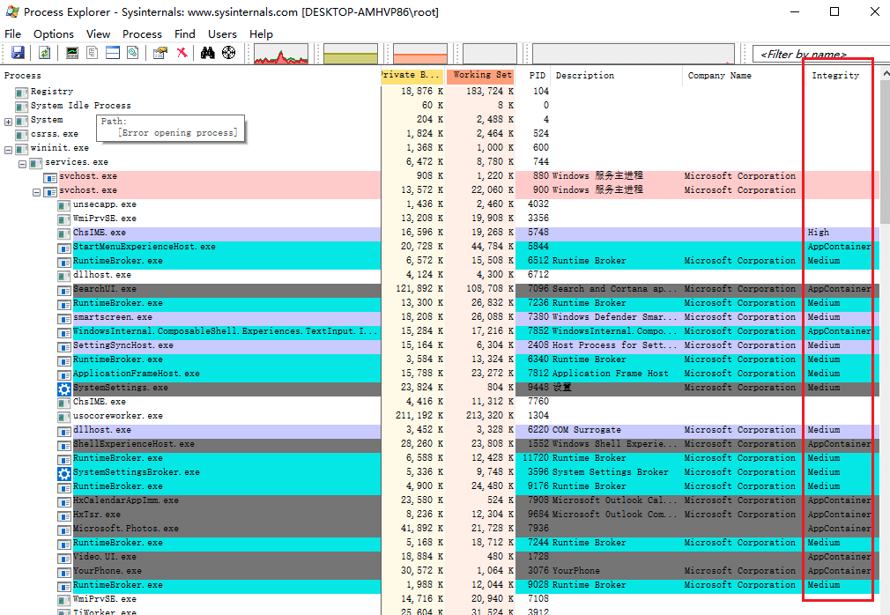Click the crosshair Find Window's Process icon

(x=229, y=53)
